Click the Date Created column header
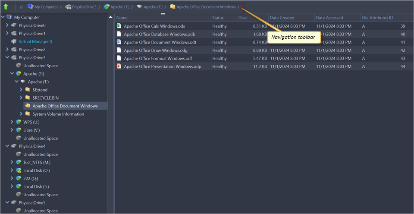 (x=282, y=18)
